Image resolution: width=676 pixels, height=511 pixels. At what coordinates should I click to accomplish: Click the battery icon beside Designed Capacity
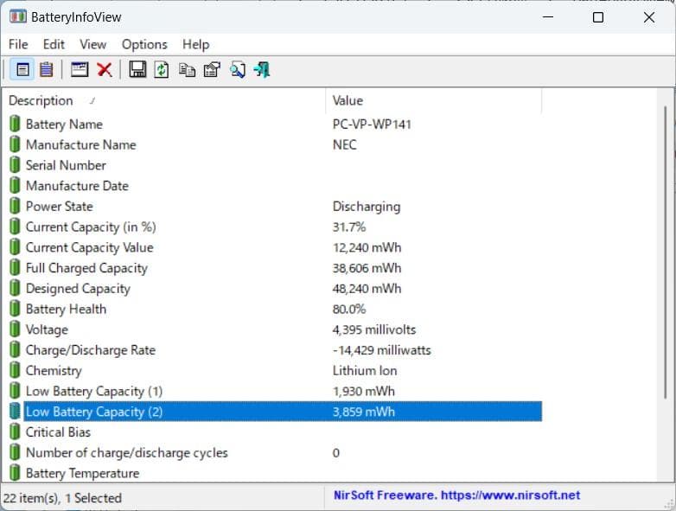click(x=15, y=288)
